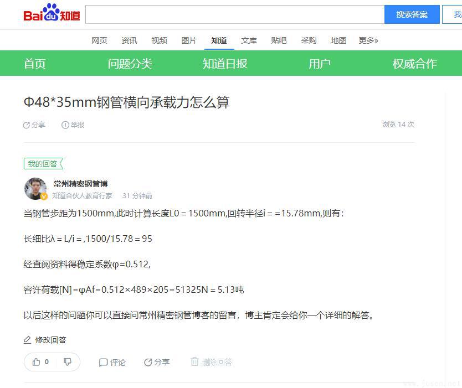
Task: Click the 评论 comment icon
Action: click(x=103, y=363)
